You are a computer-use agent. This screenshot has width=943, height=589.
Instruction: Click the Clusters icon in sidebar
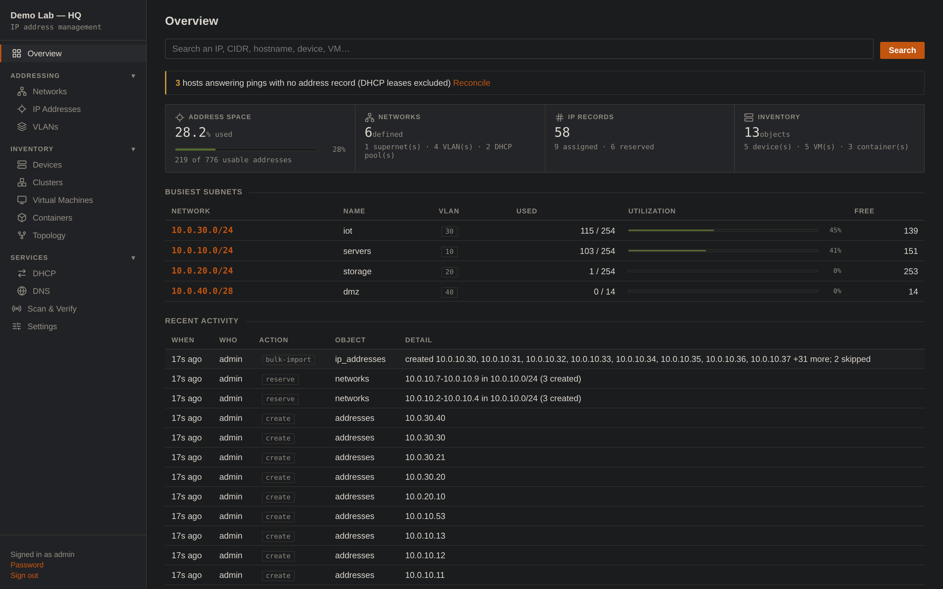[x=22, y=182]
